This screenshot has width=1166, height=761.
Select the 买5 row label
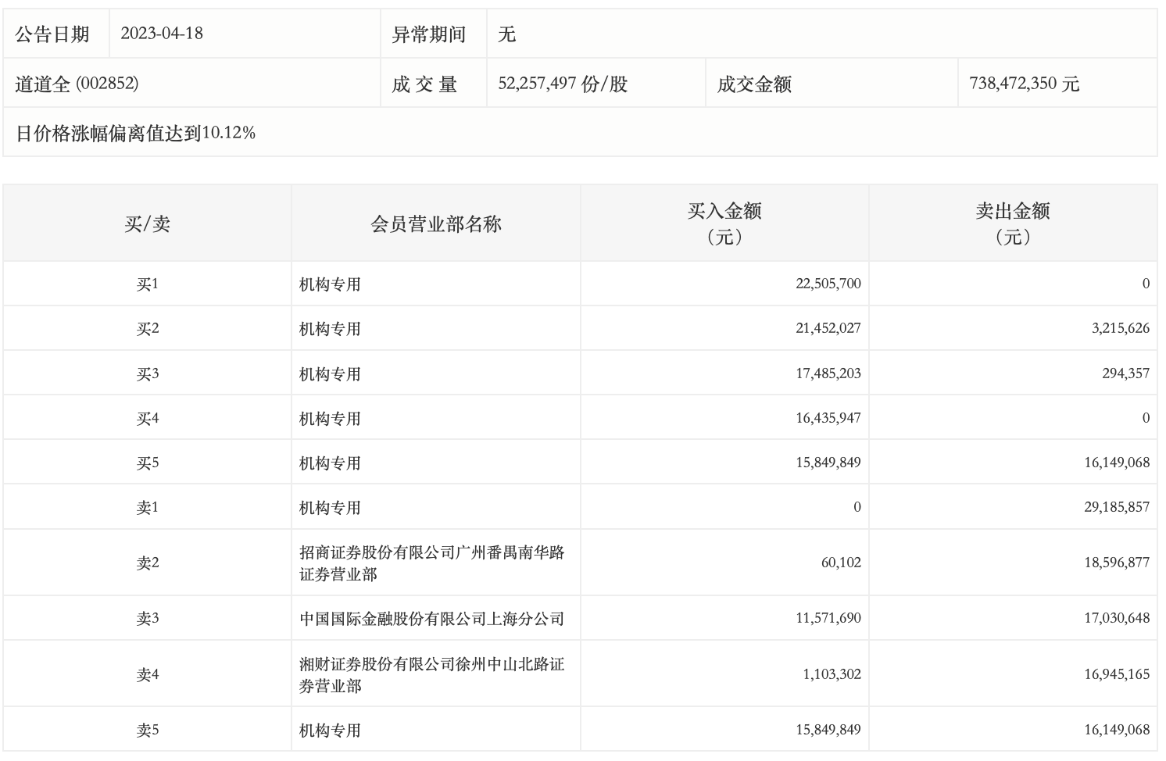click(147, 463)
